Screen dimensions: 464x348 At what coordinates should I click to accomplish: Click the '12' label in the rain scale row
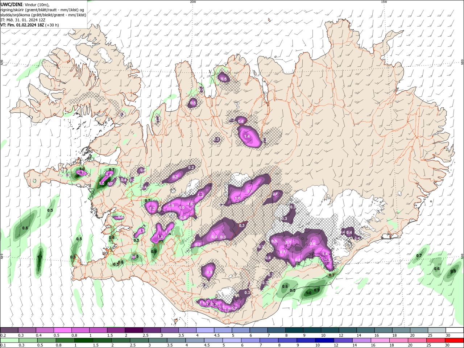click(x=335, y=345)
